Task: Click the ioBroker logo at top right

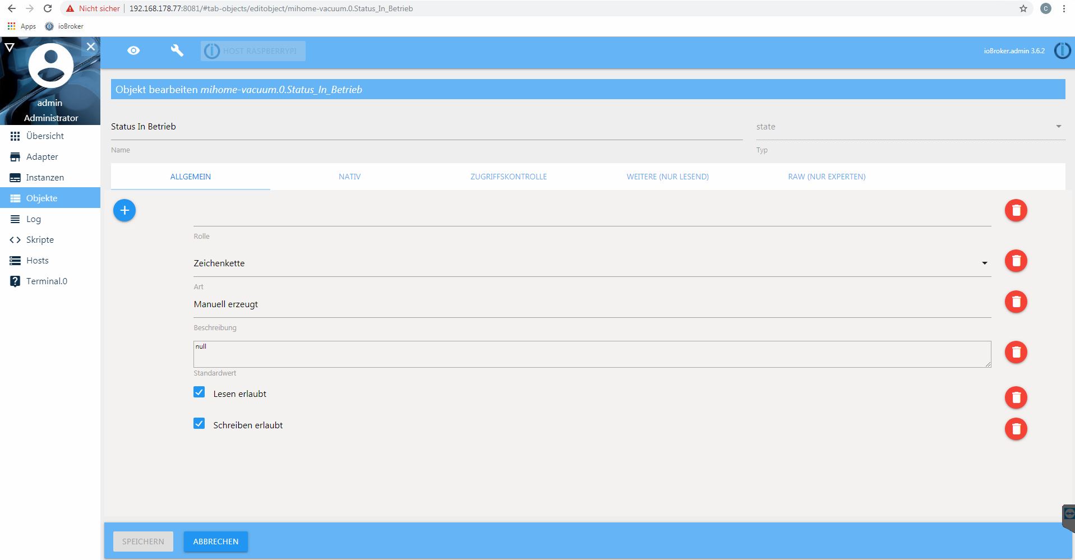Action: (1062, 50)
